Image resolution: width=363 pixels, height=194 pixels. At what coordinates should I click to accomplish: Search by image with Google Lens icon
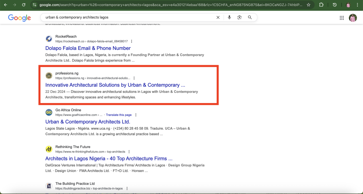[239, 17]
